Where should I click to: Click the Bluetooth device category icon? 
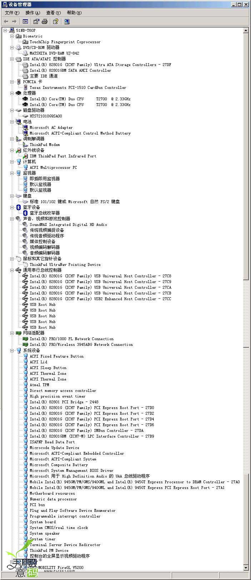[x=19, y=207]
